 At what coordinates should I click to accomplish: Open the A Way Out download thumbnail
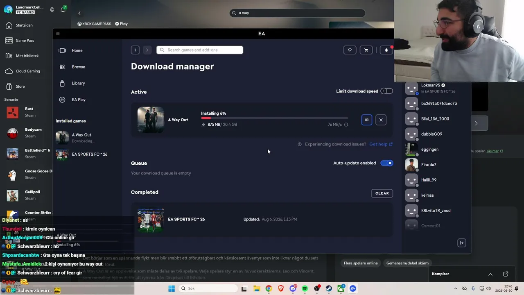[151, 120]
